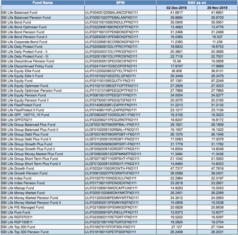Click SFIN ULIF004051205BALANCDFND111
Image resolution: width=238 pixels, height=235 pixels.
click(111, 13)
